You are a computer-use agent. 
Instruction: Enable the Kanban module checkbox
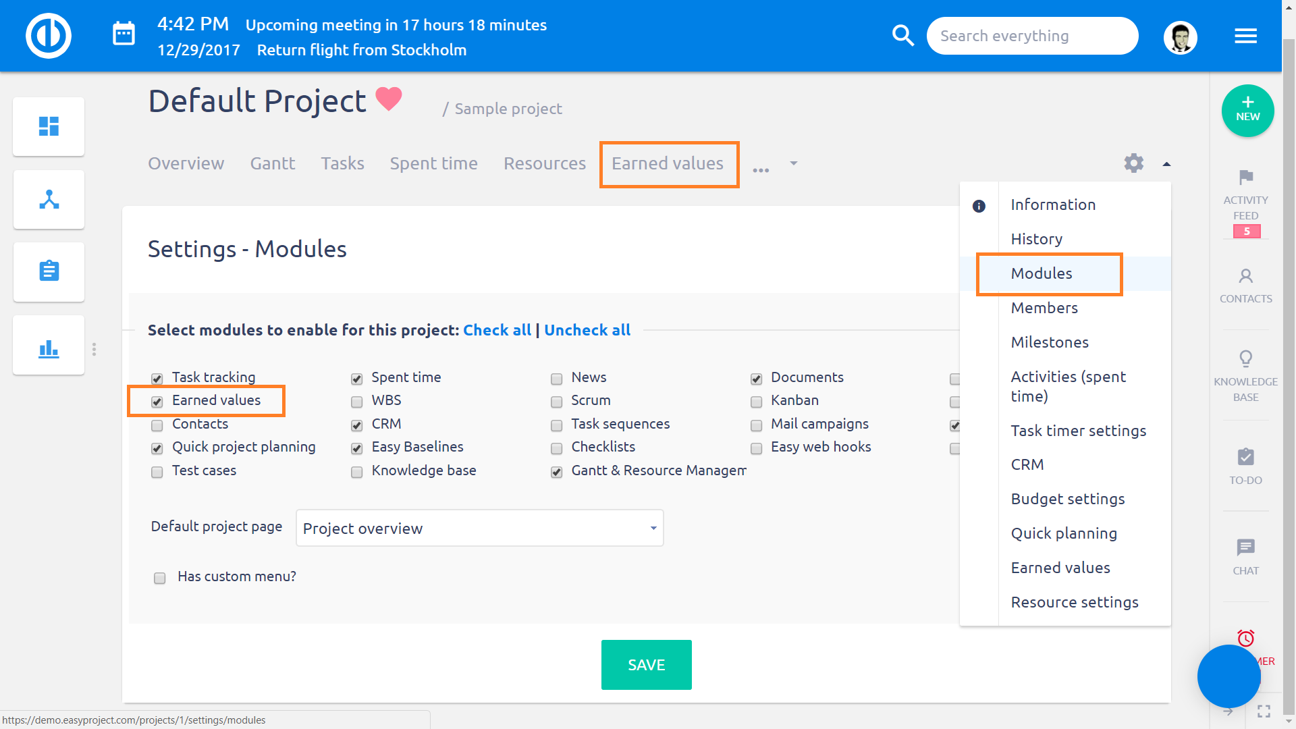pyautogui.click(x=756, y=402)
